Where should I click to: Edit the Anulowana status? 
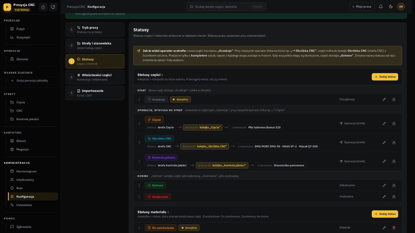pos(384,197)
